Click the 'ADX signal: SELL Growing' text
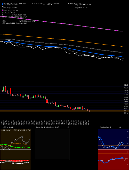 coord(14,23)
